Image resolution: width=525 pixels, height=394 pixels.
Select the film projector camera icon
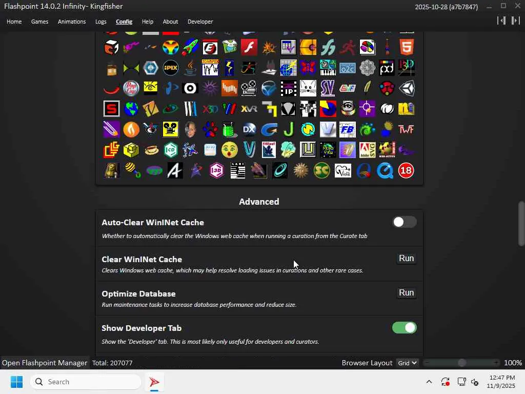pyautogui.click(x=249, y=88)
